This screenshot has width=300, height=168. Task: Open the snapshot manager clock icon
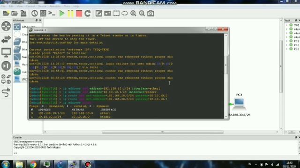click(x=34, y=14)
